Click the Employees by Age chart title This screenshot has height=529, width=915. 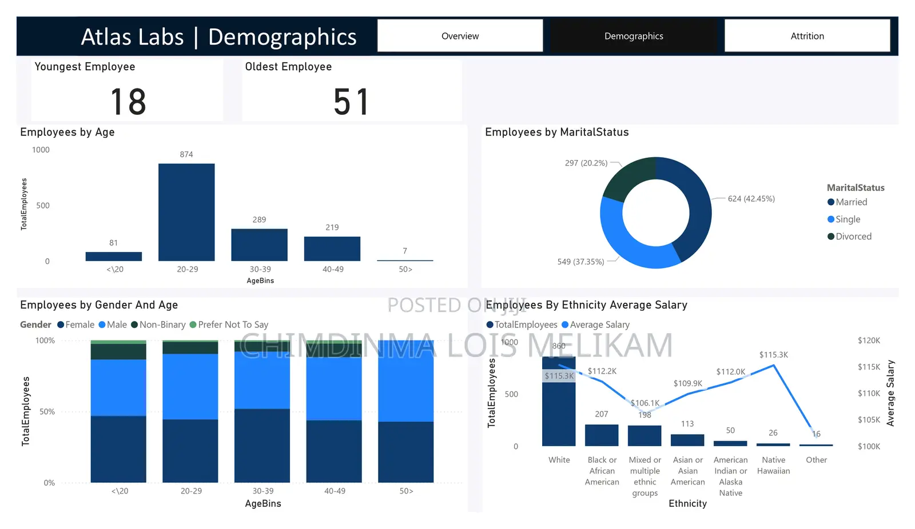tap(67, 132)
